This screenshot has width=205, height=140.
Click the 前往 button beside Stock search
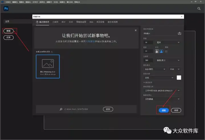[x=108, y=109]
